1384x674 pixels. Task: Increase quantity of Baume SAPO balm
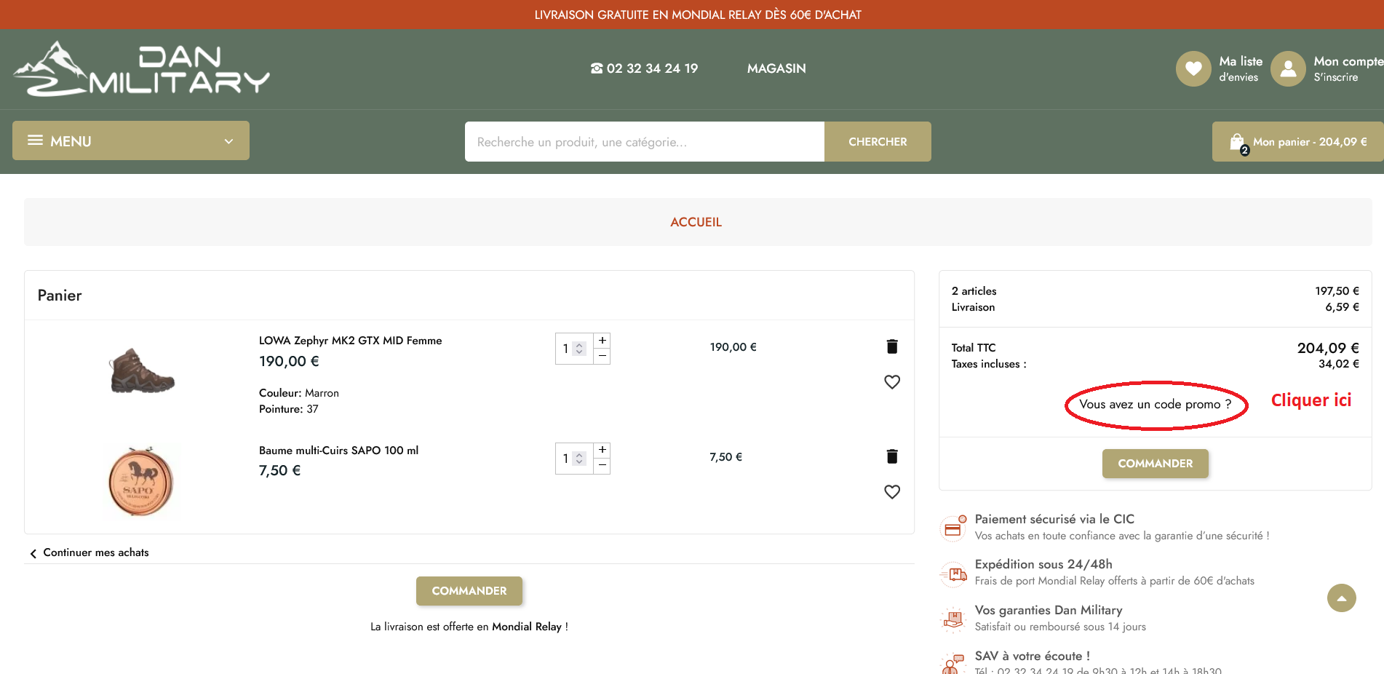click(x=602, y=450)
